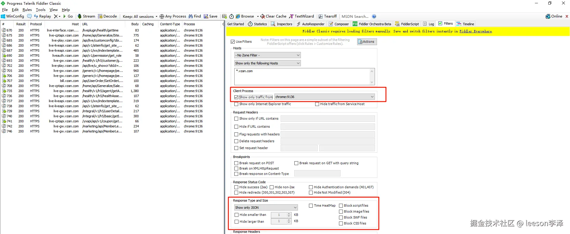Click the timer stopwatch toolbar icon

point(231,16)
